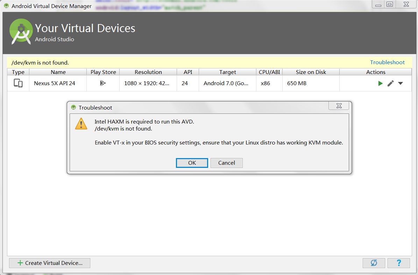Click the refresh devices icon button

click(374, 263)
